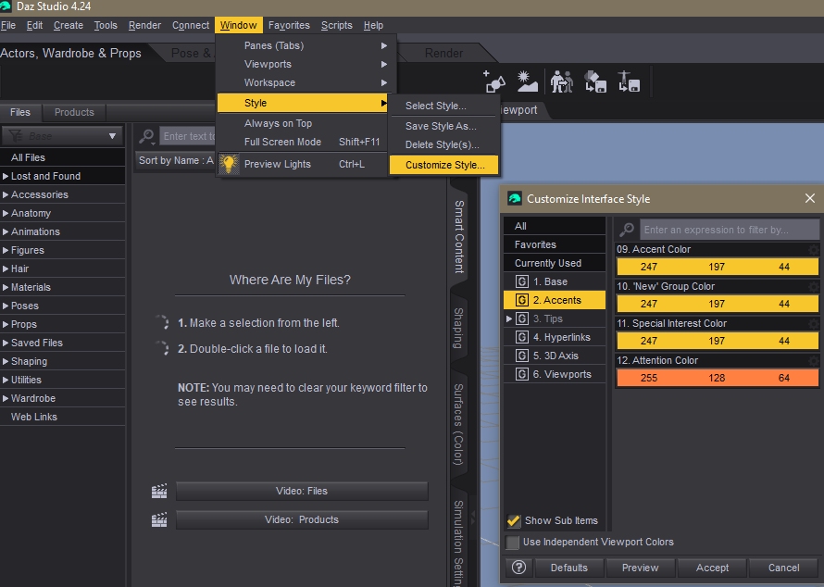Click the gear icon for 09. Accent Color
This screenshot has width=824, height=587.
pos(813,250)
